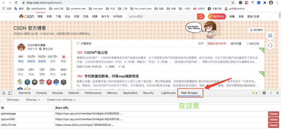The height and width of the screenshot is (140, 281).
Task: Open the saikrEduSoho bookmark folder
Action: click(36, 8)
